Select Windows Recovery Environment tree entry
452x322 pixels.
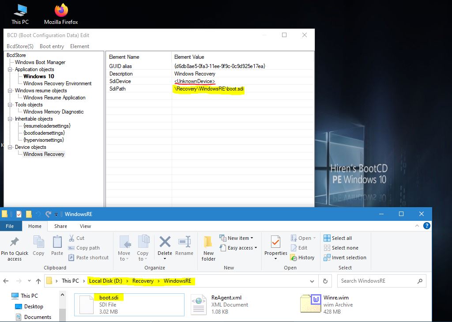57,83
